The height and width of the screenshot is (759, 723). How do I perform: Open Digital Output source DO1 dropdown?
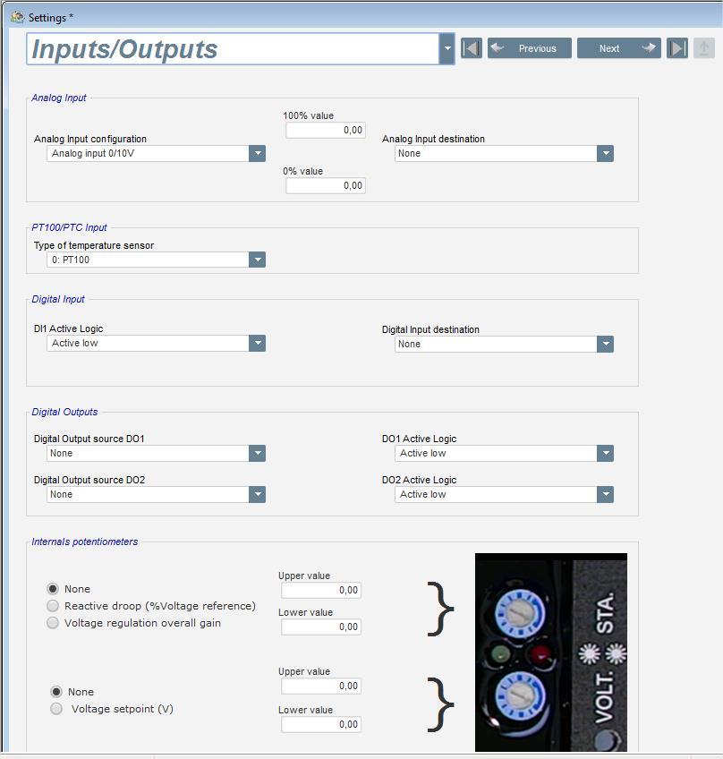tap(258, 453)
